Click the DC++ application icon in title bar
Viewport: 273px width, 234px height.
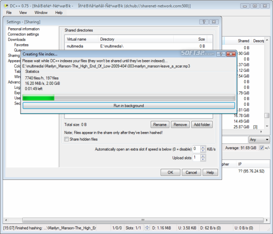6,6
